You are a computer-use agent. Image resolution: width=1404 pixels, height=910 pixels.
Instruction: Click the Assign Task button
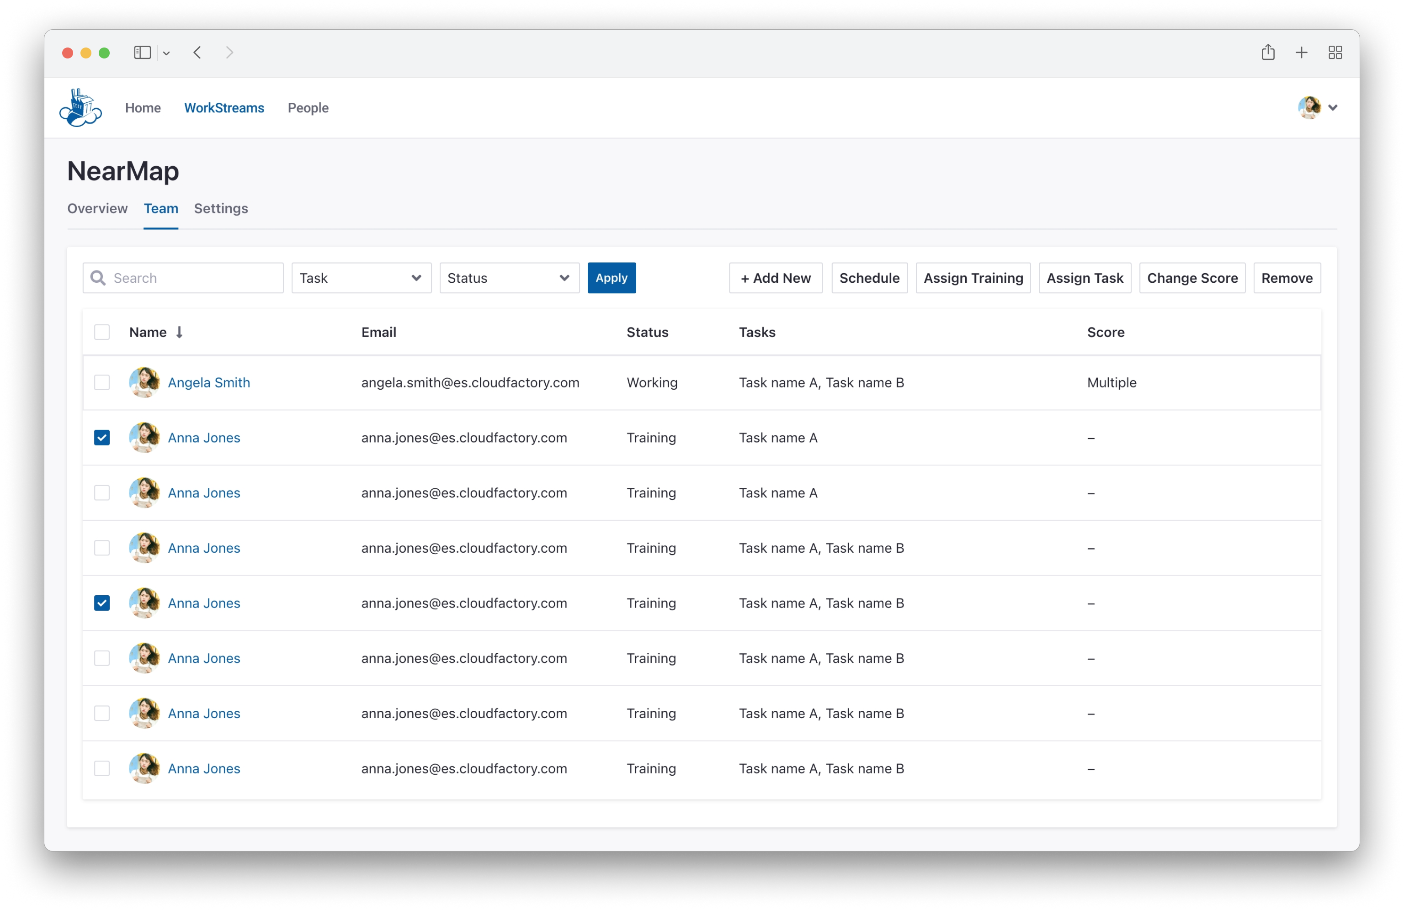tap(1085, 278)
